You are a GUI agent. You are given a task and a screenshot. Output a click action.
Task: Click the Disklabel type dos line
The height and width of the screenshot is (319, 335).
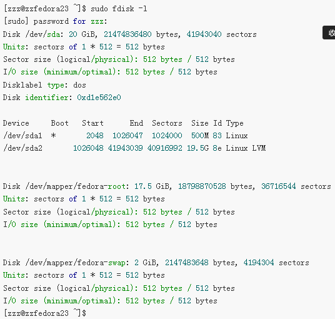coord(44,85)
